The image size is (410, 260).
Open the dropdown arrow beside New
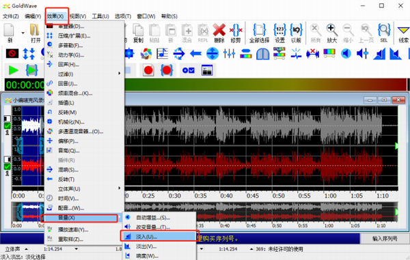[x=23, y=33]
